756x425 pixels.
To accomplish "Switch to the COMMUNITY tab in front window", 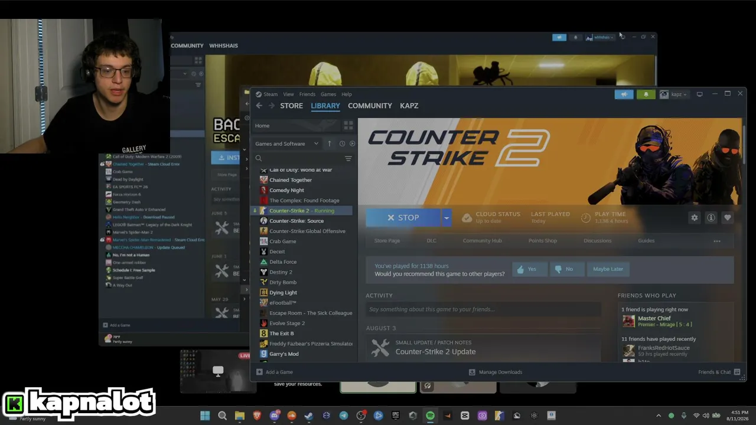I will pos(370,106).
